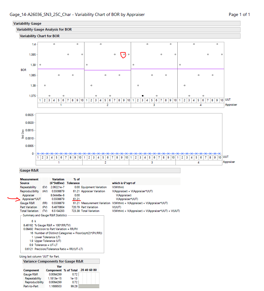Click the BOR vertical axis label

coord(23,70)
